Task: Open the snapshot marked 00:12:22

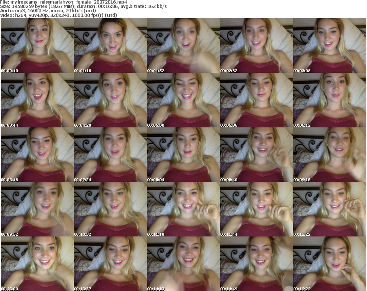Action: 330,209
